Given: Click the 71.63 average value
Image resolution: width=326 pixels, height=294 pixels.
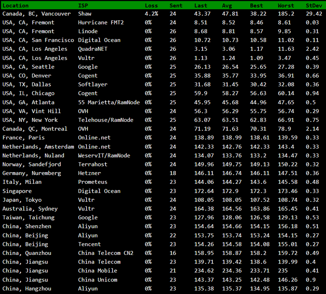Looking at the screenshot, I should click(x=230, y=129).
